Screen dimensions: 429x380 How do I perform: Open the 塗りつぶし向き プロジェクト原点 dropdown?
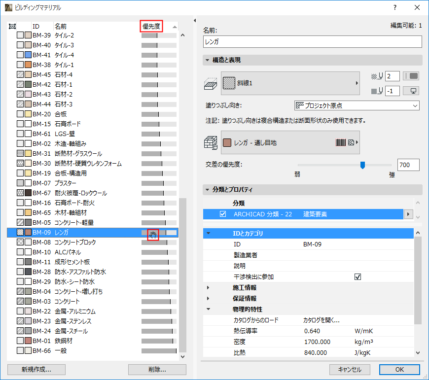[x=357, y=105]
